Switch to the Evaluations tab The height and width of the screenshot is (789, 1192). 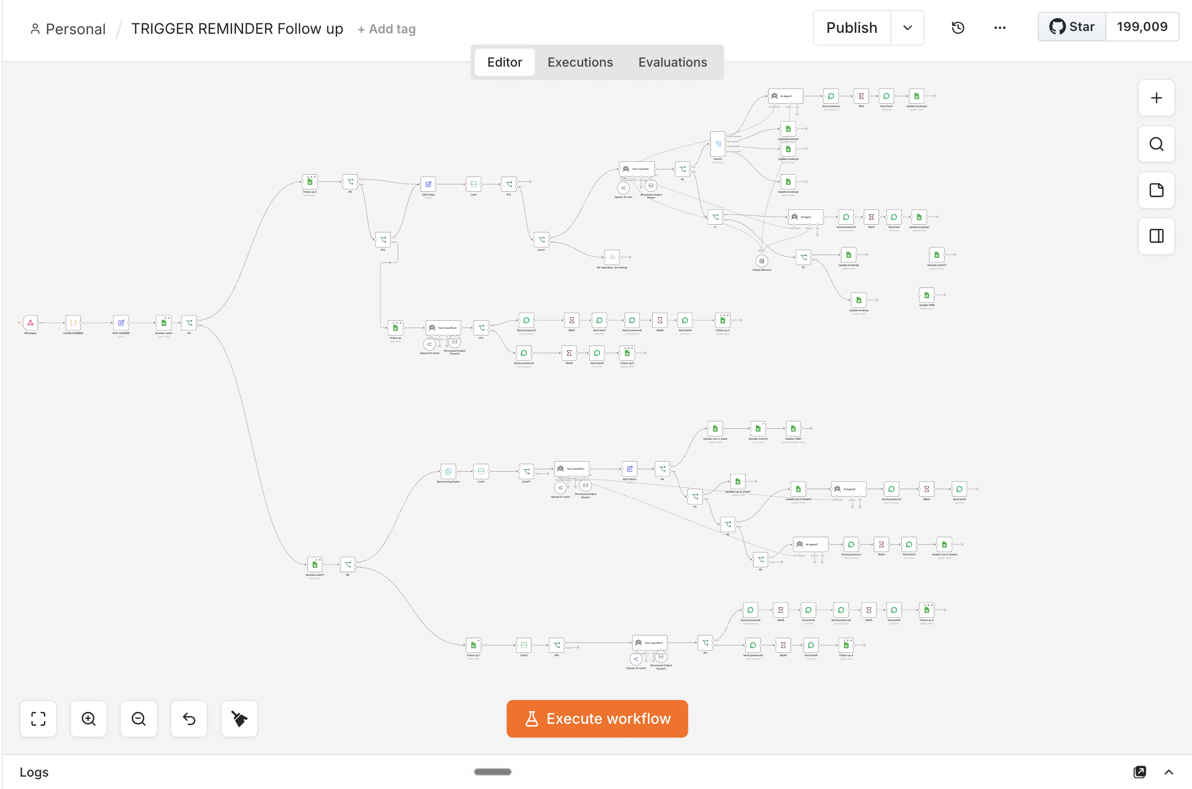673,62
